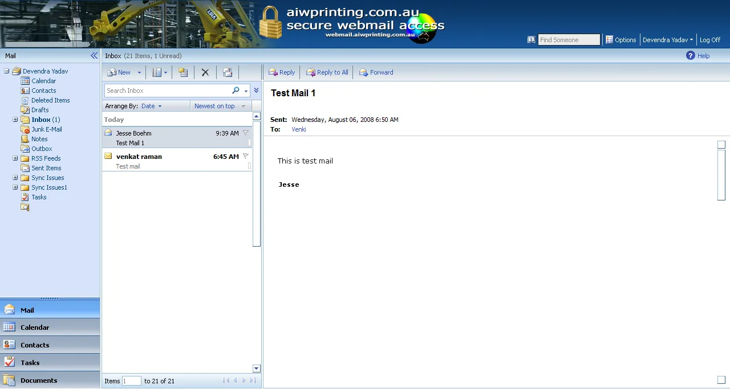Open the Junk E-Mail folder
The width and height of the screenshot is (730, 389).
(46, 129)
